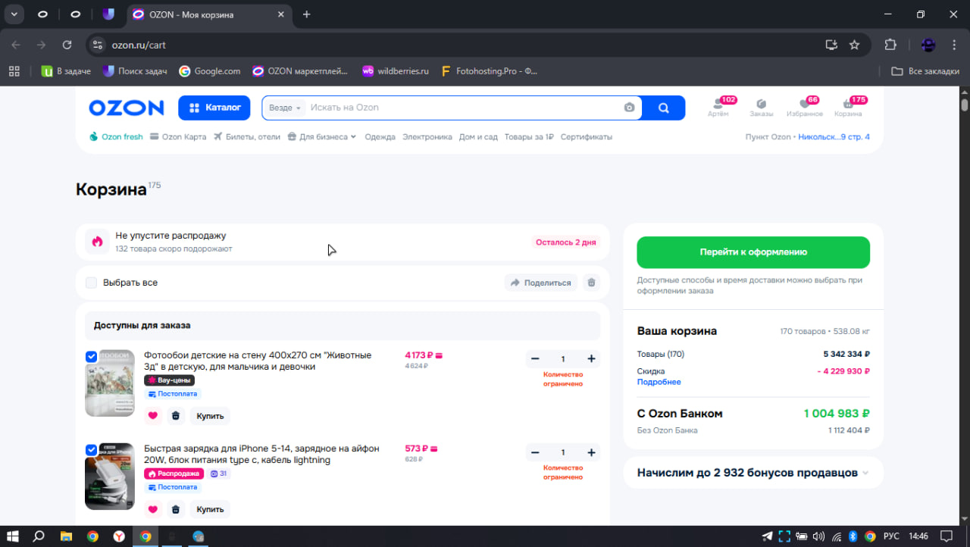This screenshot has height=547, width=970.
Task: Remove Фотообои item using its trash icon
Action: 176,415
